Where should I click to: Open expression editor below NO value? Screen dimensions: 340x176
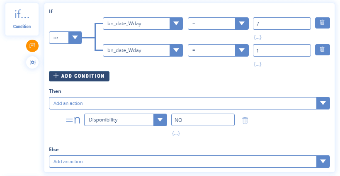point(176,133)
